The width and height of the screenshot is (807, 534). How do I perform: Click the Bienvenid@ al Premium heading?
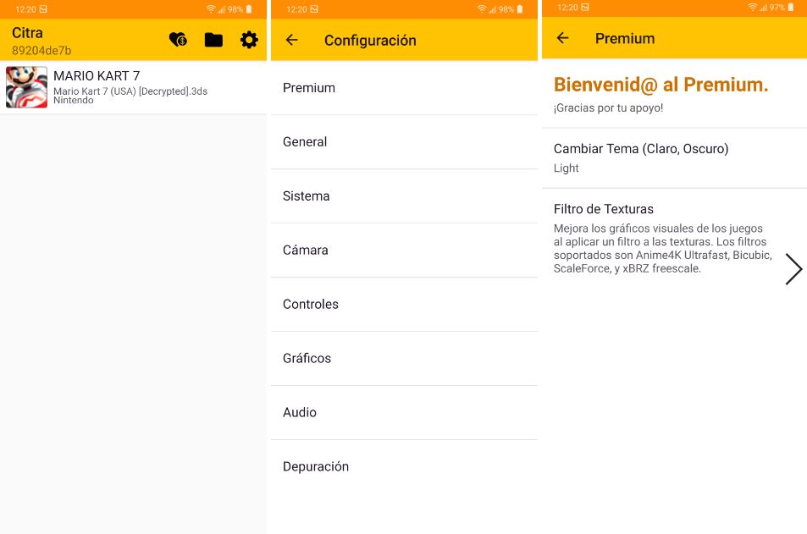(661, 85)
